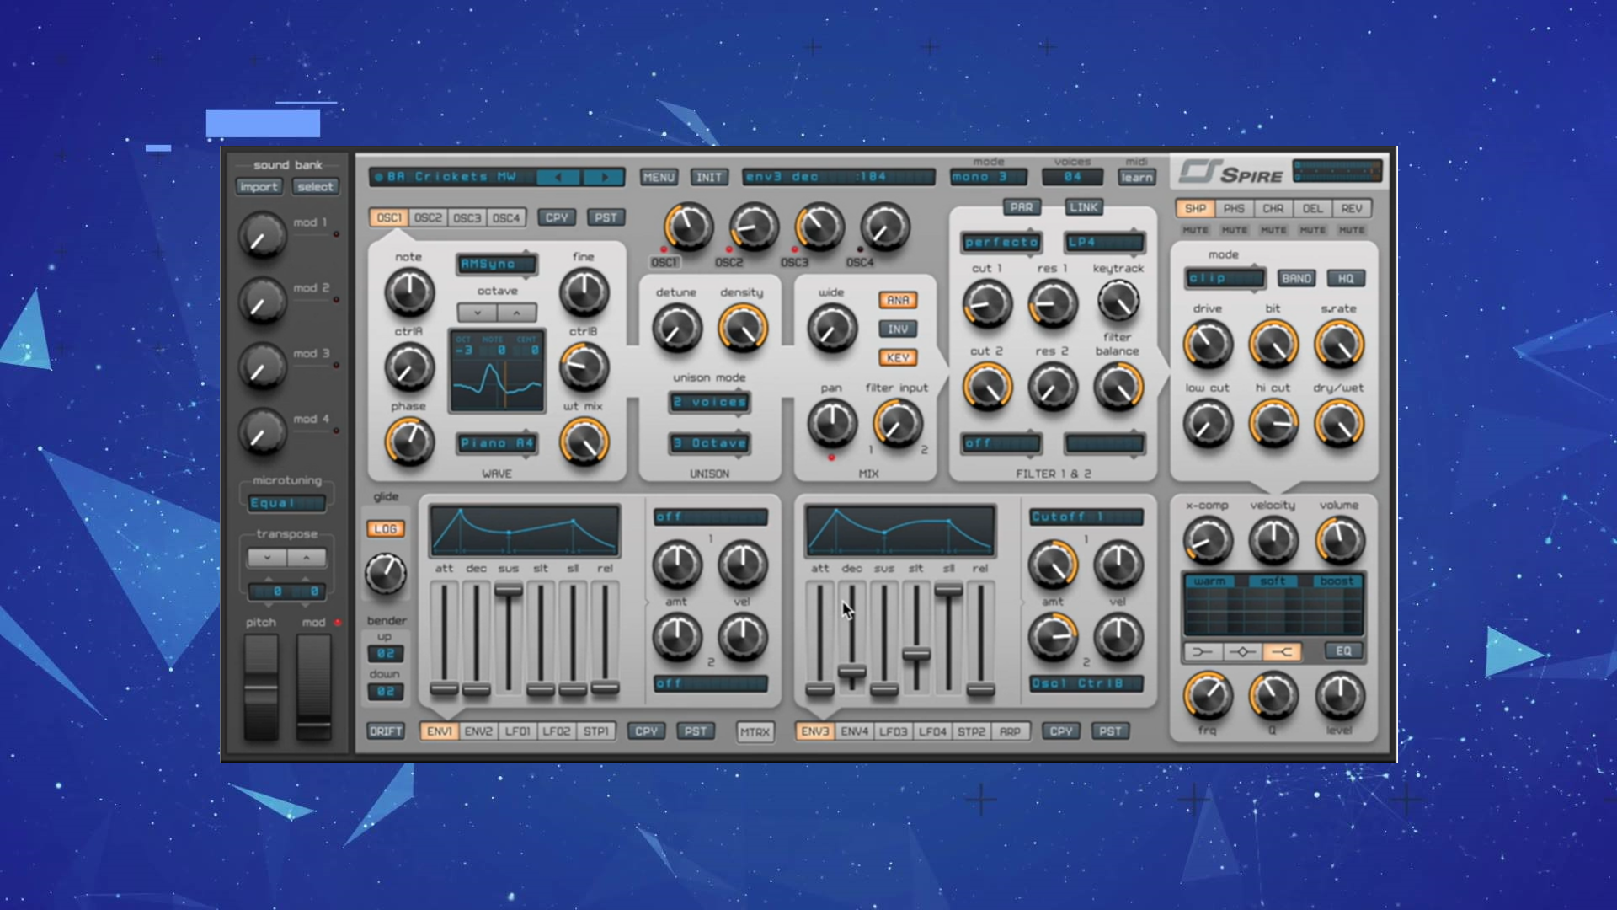The image size is (1617, 910).
Task: Click the filter input knob
Action: [898, 423]
